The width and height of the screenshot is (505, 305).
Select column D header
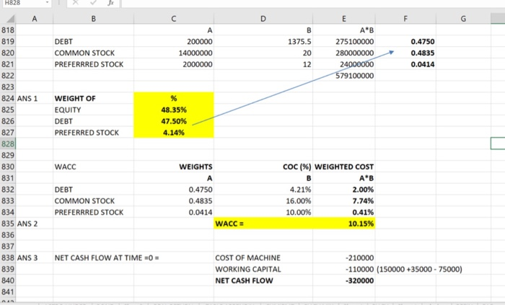pyautogui.click(x=263, y=19)
